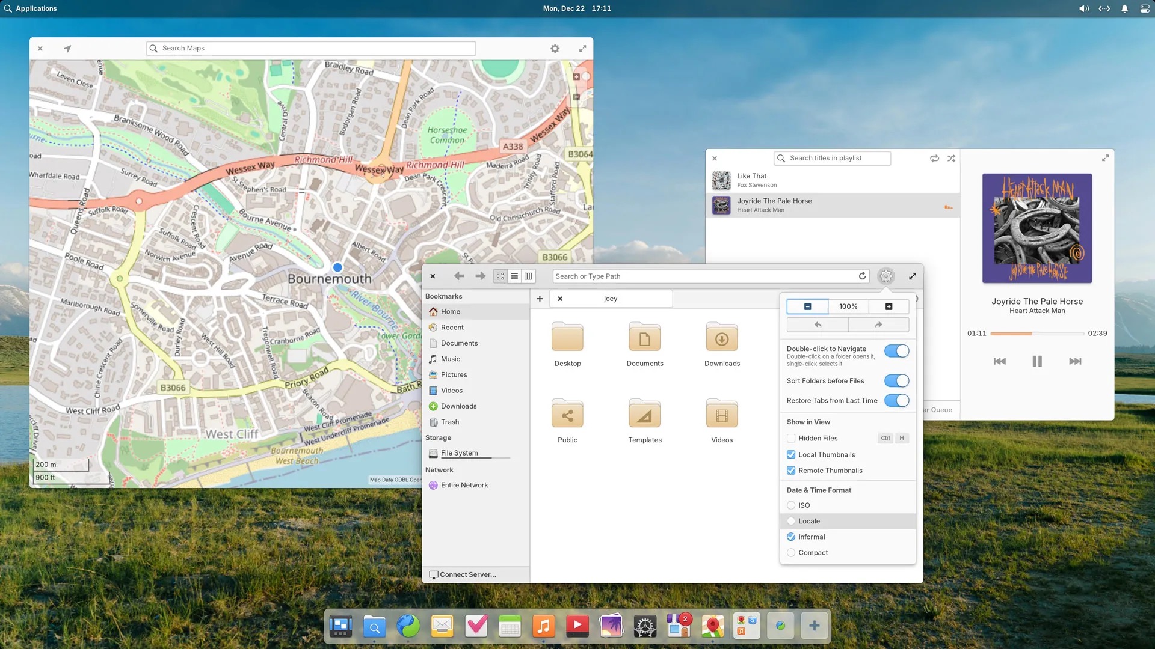Skip to the next track
Viewport: 1155px width, 649px height.
coord(1075,361)
